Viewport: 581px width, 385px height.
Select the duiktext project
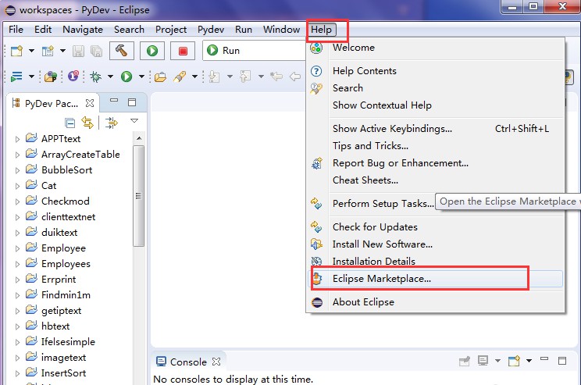(x=59, y=233)
